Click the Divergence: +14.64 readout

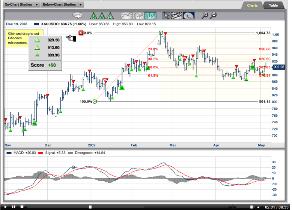[90, 153]
